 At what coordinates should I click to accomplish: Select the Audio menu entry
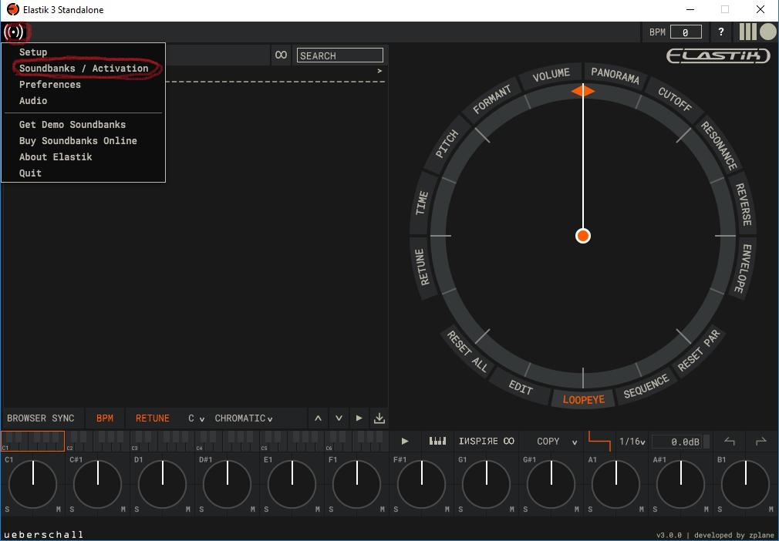(x=33, y=101)
